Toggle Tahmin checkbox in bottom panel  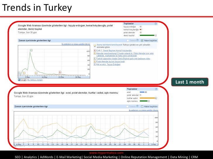[128, 107]
